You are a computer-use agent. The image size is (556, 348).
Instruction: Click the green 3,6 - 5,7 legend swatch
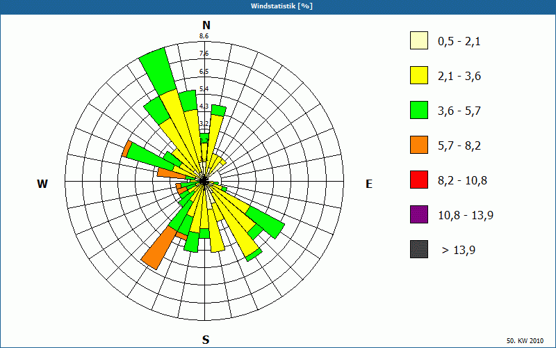(419, 110)
